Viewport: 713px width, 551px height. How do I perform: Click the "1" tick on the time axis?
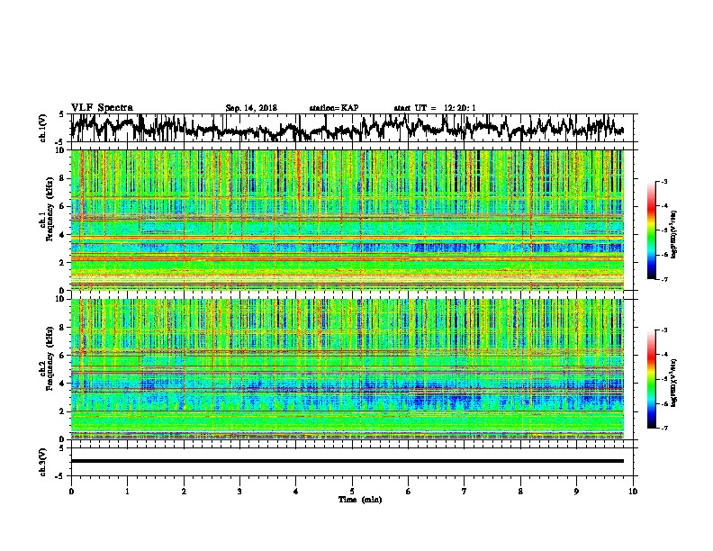pos(127,492)
